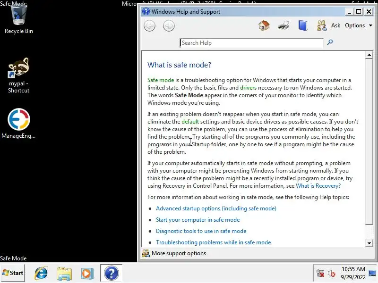The height and width of the screenshot is (283, 378).
Task: Click Help and Support taskbar button
Action: pos(111,273)
